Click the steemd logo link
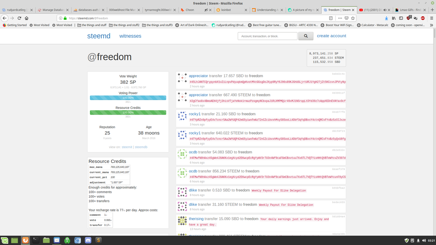436x245 pixels. [99, 36]
